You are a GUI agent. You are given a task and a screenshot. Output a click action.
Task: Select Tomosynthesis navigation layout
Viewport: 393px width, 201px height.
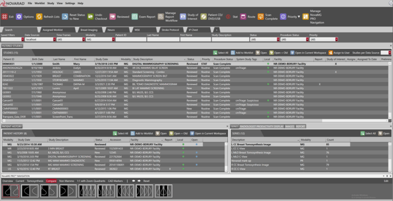(x=35, y=181)
